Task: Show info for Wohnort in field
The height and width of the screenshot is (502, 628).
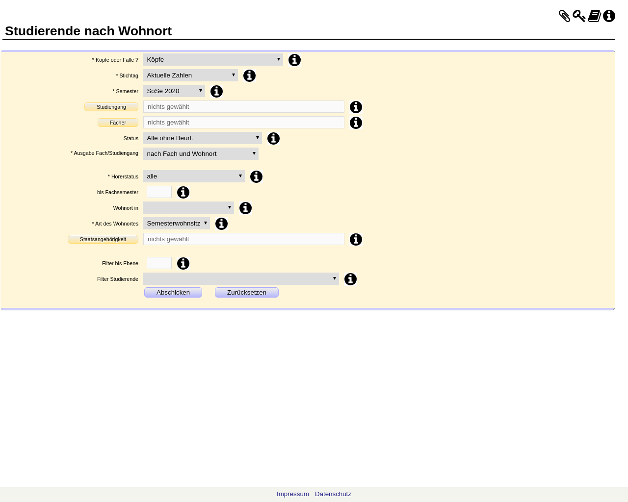Action: tap(245, 208)
